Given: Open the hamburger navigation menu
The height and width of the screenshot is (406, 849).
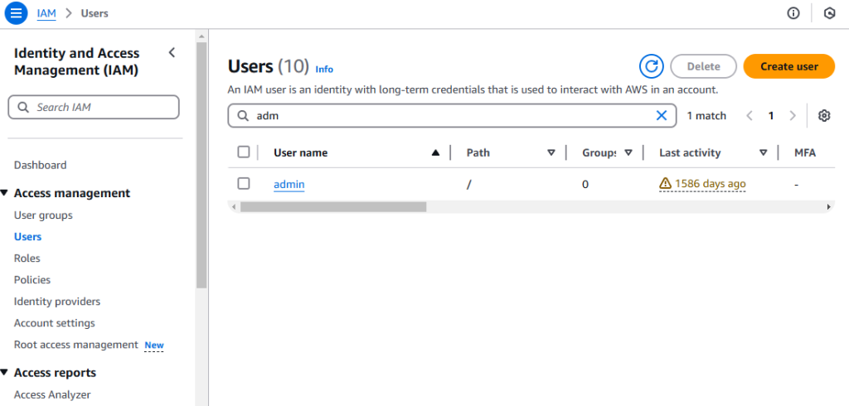Looking at the screenshot, I should tap(16, 13).
